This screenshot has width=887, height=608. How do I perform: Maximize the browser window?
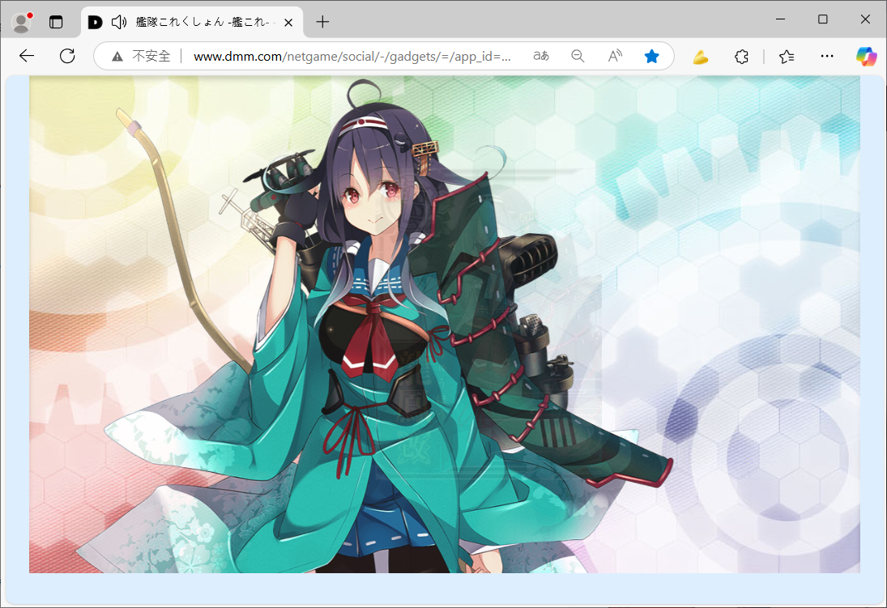[x=823, y=19]
